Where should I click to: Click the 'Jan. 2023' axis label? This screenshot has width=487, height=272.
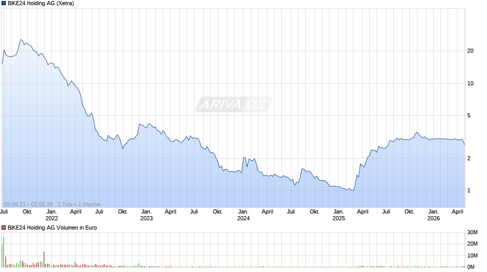point(147,215)
